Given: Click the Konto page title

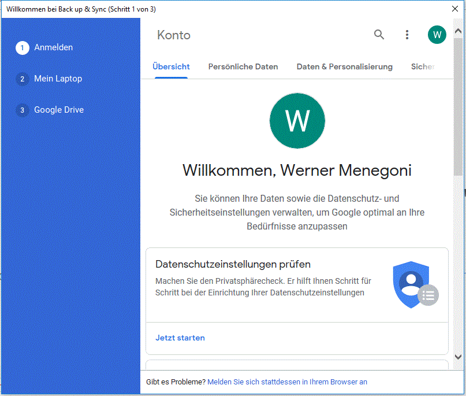Looking at the screenshot, I should (174, 35).
